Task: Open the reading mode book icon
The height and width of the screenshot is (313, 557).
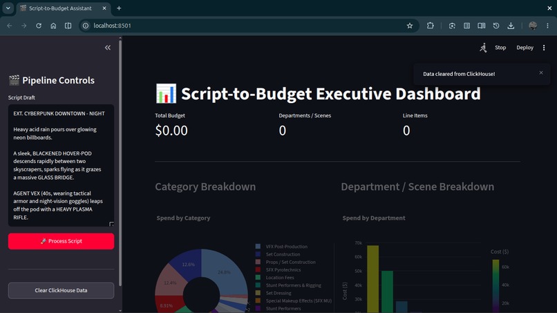Action: tap(482, 26)
